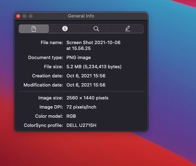Click the 'File name:' label
Screen dimensions: 196x166
pyautogui.click(x=52, y=42)
